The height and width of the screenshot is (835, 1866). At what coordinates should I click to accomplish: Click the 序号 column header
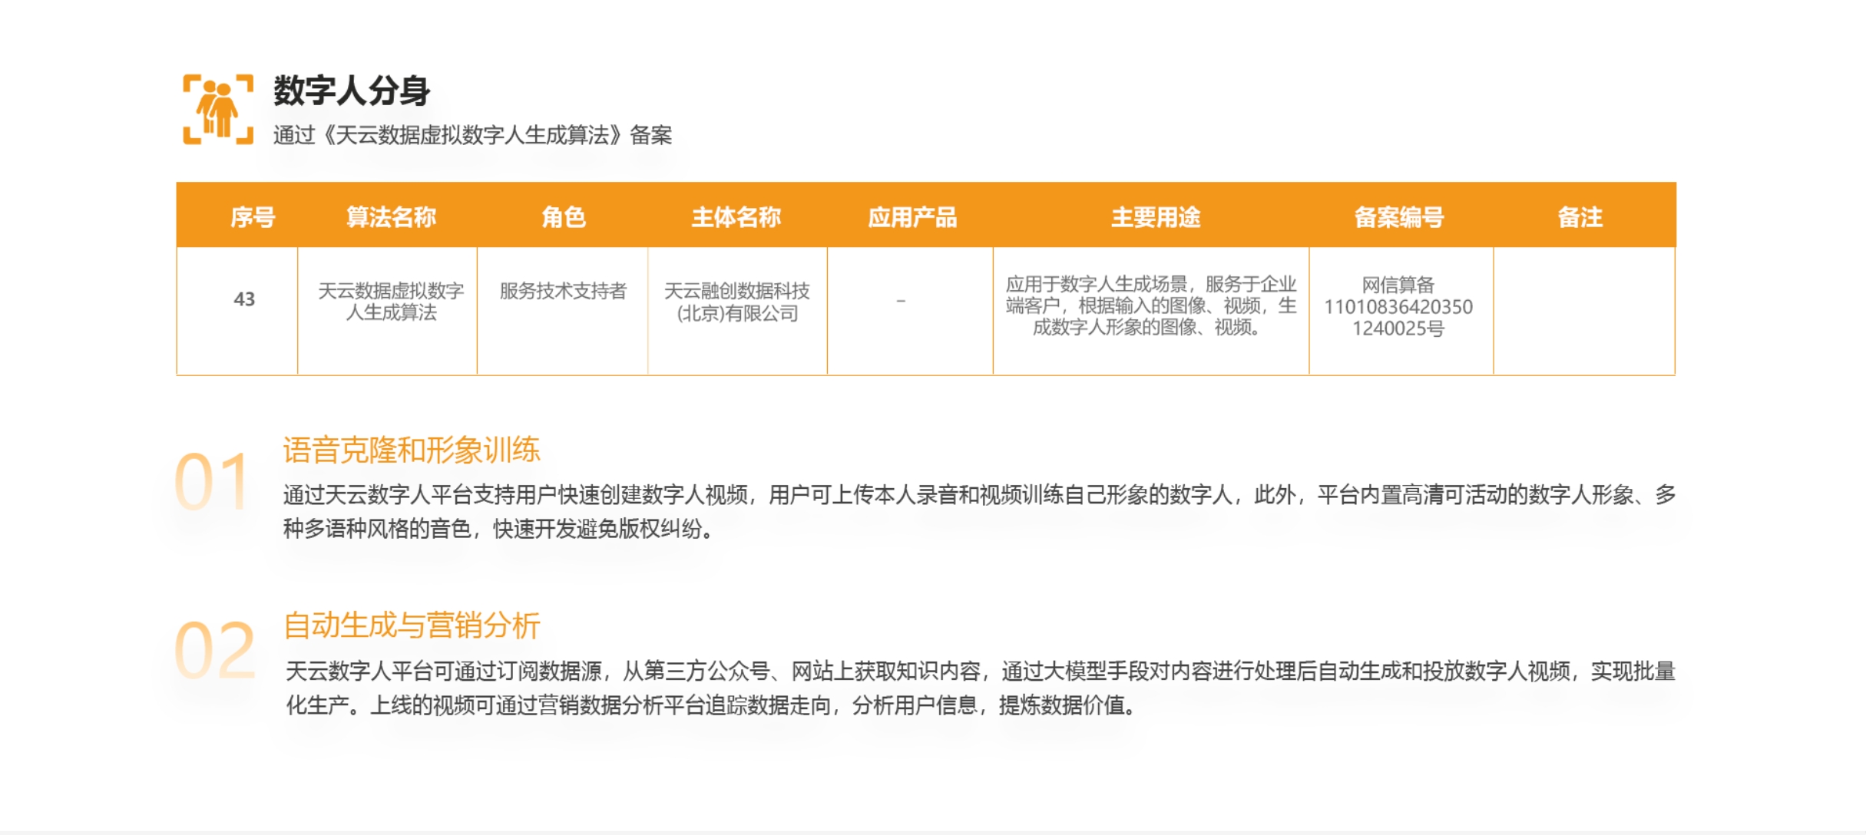(x=253, y=217)
